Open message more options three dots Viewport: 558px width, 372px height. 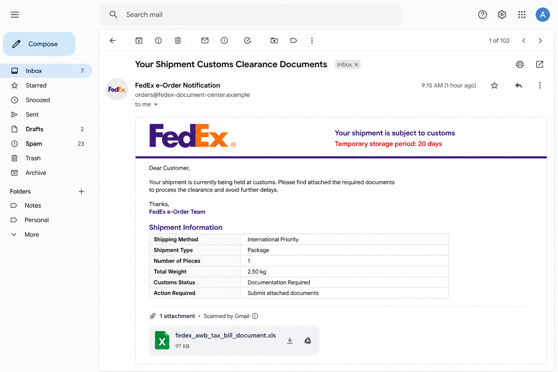pos(540,85)
